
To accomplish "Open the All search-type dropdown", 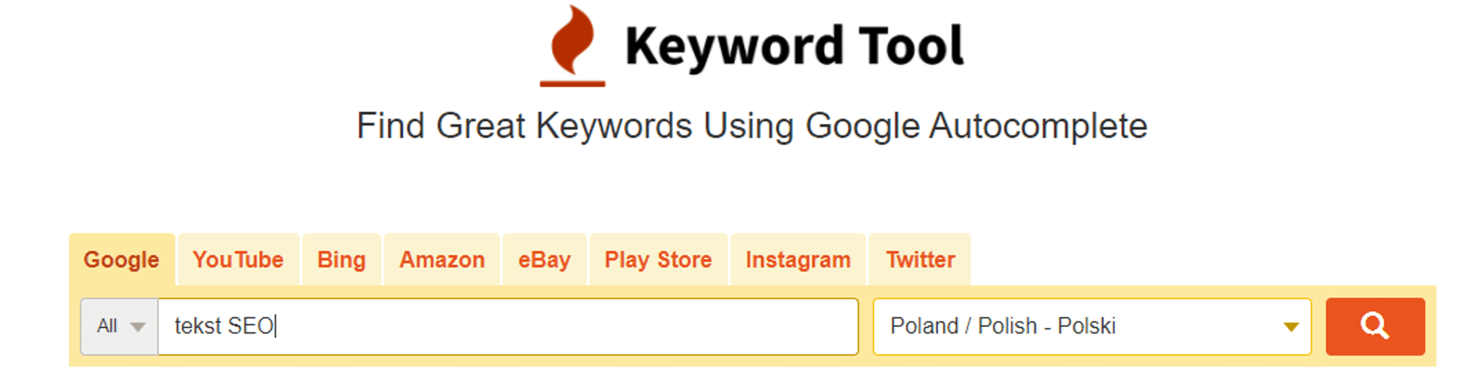I will click(119, 326).
